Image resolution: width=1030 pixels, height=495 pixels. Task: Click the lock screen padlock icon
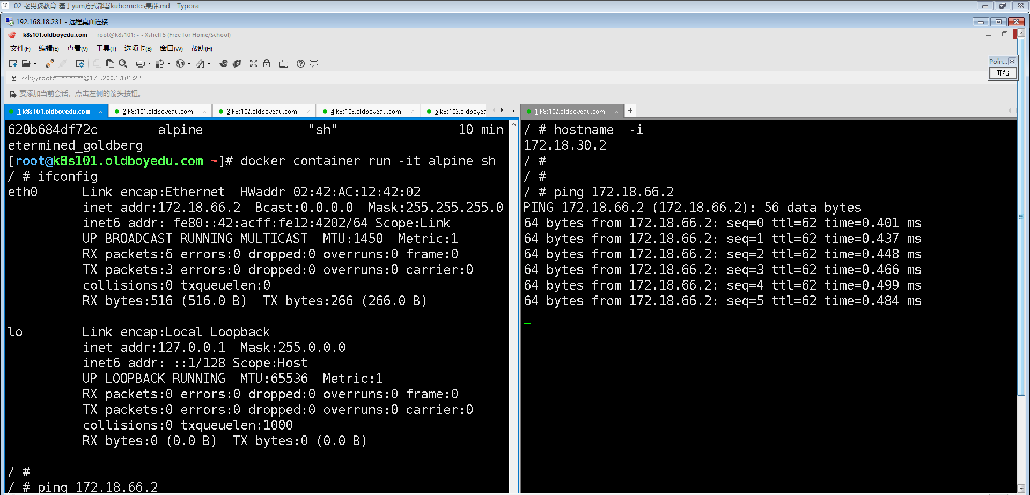coord(267,63)
